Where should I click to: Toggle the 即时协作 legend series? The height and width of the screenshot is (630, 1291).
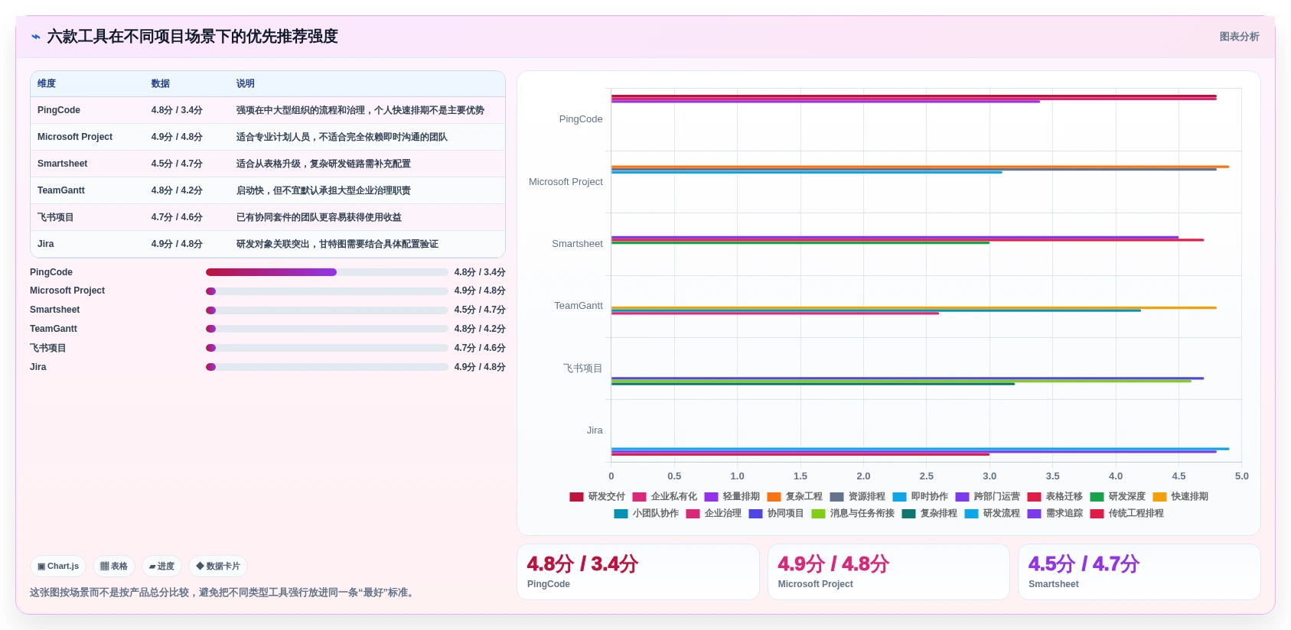(920, 497)
